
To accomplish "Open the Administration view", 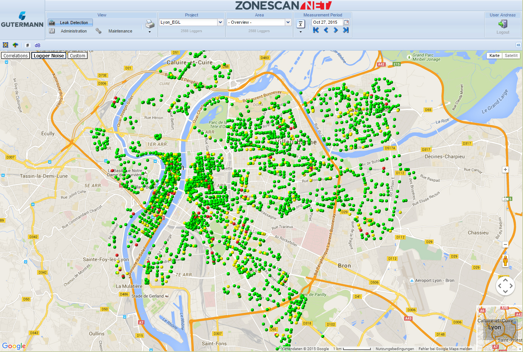I will 73,31.
